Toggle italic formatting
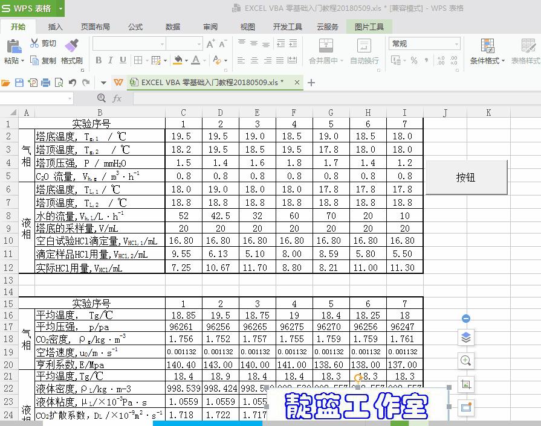541x426 pixels. (111, 60)
